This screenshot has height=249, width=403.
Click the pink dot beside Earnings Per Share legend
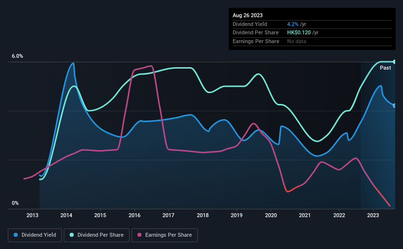click(139, 235)
